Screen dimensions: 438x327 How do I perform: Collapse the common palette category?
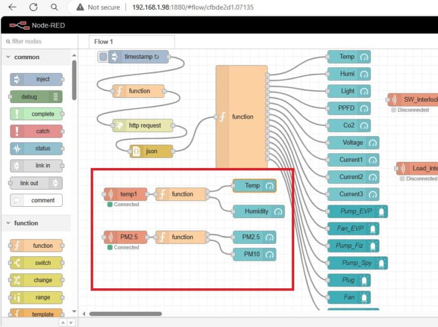click(27, 57)
